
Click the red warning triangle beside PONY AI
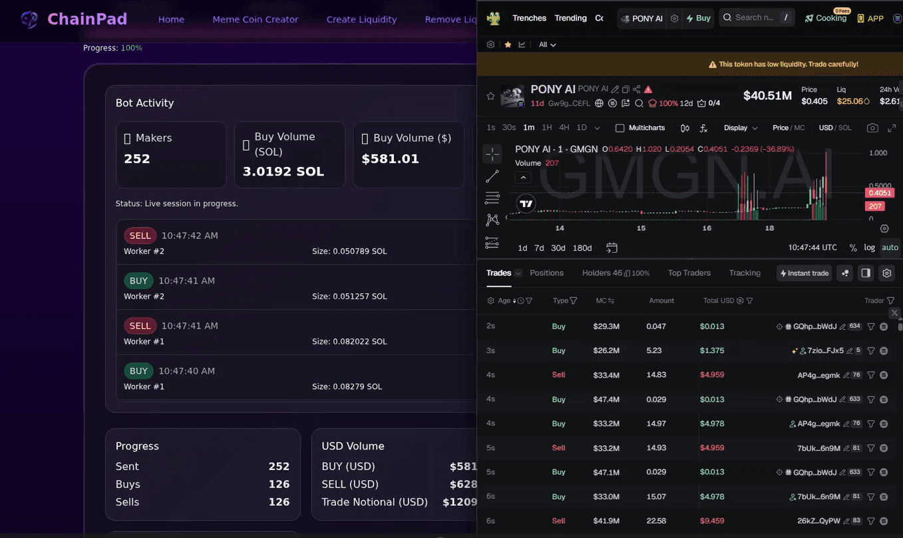tap(648, 89)
